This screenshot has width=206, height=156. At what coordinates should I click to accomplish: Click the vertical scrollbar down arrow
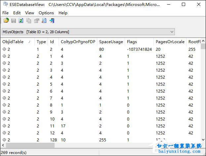[x=203, y=140]
